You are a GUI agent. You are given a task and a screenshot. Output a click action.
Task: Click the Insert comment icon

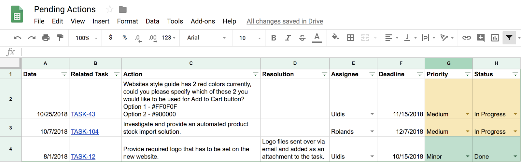click(x=481, y=38)
